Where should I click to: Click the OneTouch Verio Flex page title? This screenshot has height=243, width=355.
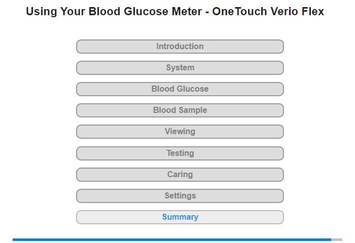(175, 12)
